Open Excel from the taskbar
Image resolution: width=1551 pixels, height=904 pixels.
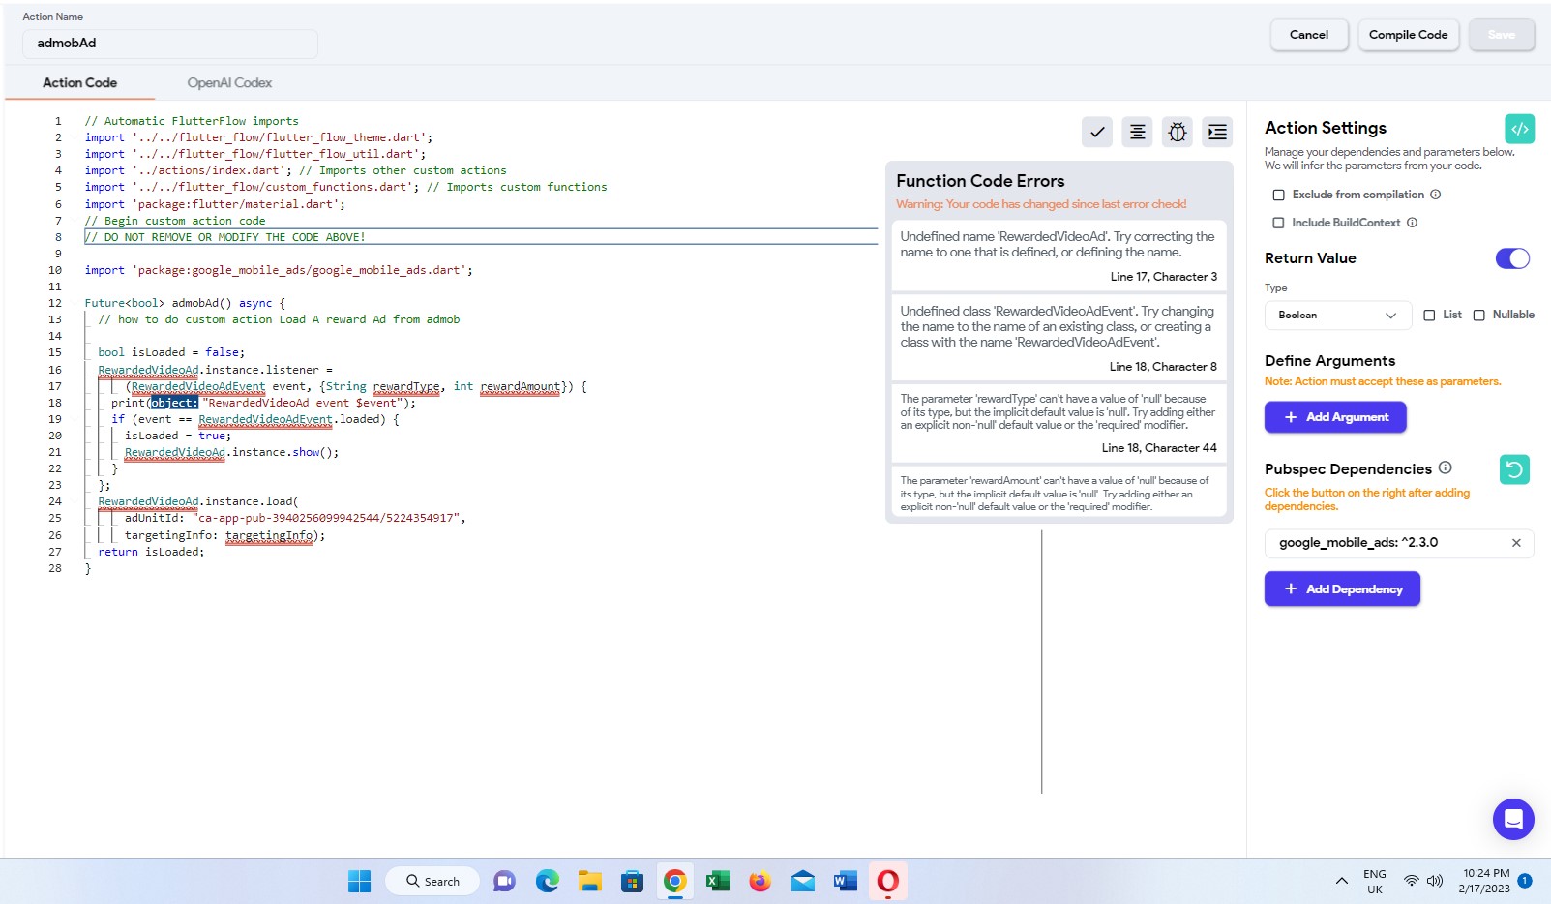tap(718, 881)
